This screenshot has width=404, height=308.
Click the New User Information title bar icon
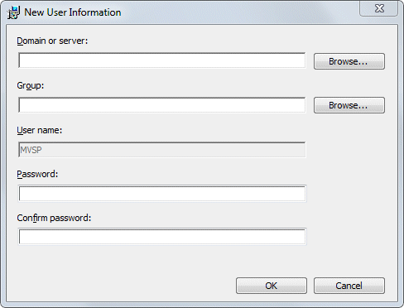(13, 12)
